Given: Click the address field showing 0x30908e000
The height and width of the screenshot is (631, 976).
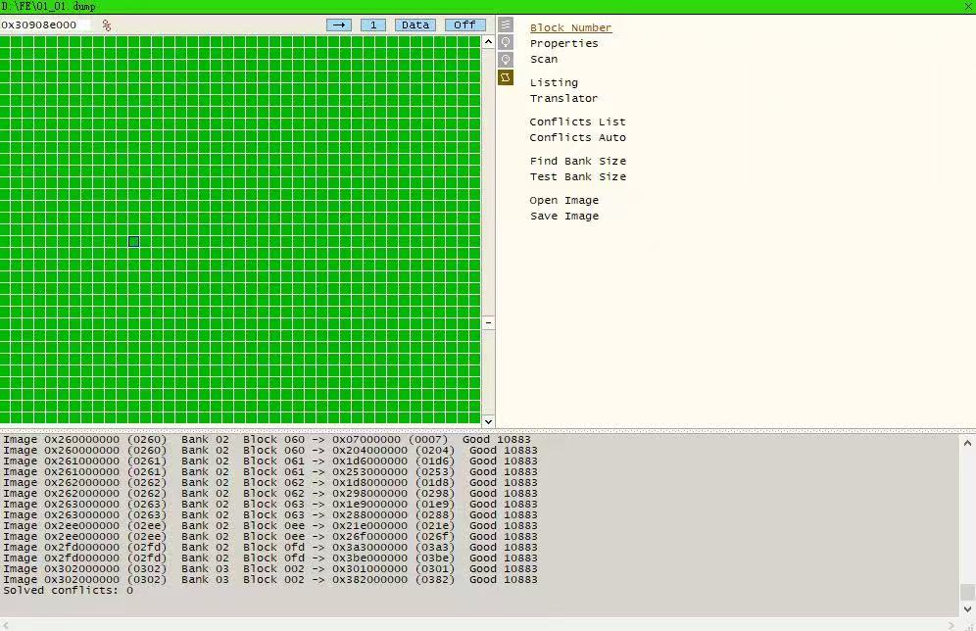Looking at the screenshot, I should (45, 25).
